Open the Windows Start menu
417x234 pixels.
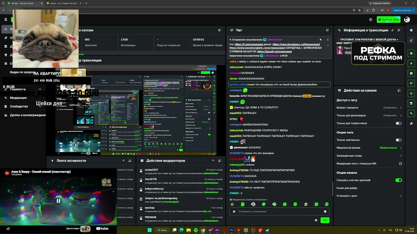tap(150, 230)
